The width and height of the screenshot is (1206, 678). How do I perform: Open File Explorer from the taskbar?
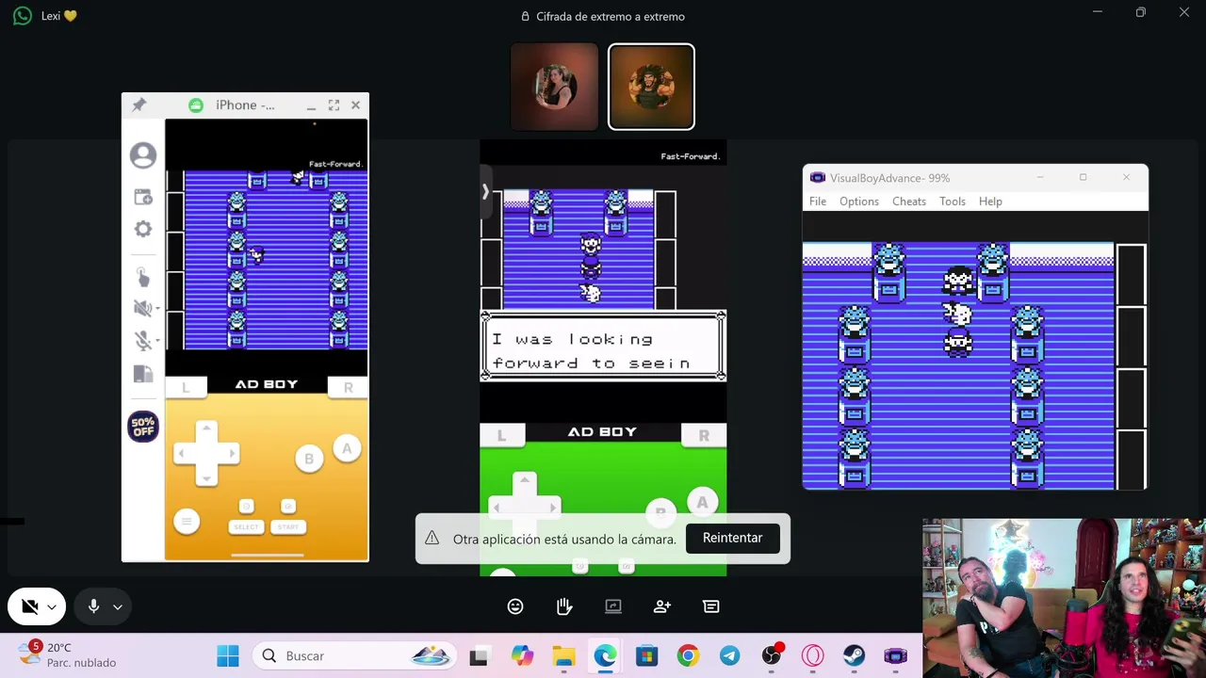click(563, 655)
